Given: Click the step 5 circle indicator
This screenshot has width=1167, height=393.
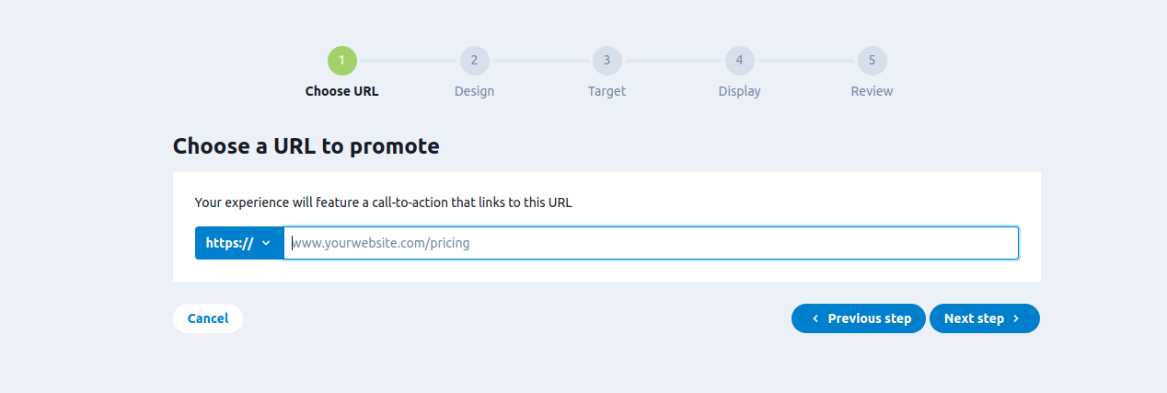Looking at the screenshot, I should (x=872, y=61).
